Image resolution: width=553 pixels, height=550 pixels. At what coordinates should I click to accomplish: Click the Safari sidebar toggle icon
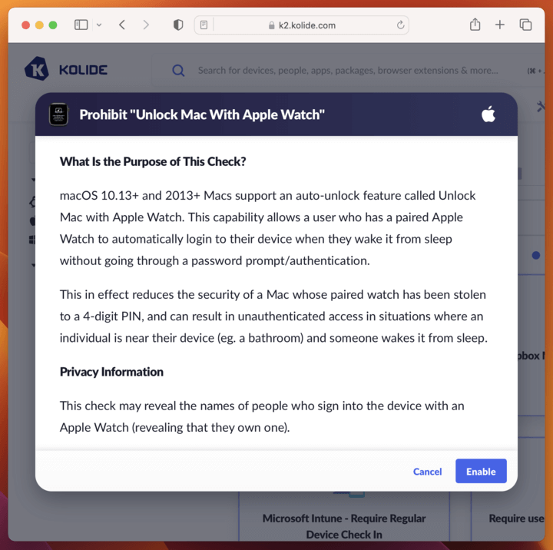[81, 25]
